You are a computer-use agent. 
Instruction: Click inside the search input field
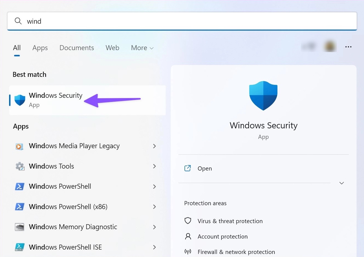pos(110,21)
